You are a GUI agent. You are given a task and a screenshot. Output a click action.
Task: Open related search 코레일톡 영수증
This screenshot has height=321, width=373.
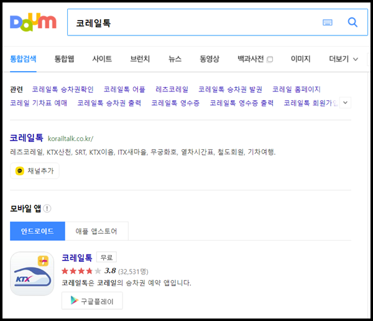175,103
